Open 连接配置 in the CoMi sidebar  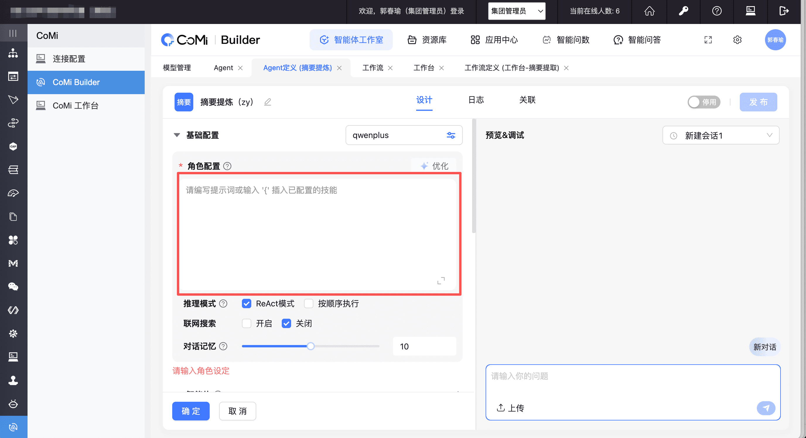coord(86,59)
